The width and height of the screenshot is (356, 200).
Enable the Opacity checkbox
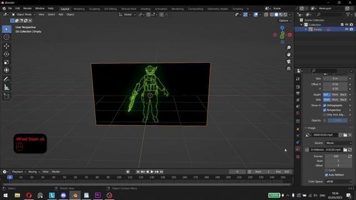(325, 121)
